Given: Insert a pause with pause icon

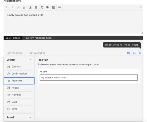Looking at the screenshot, I should click(x=60, y=7).
